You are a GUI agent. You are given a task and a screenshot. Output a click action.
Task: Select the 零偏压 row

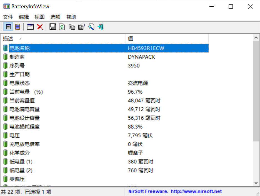(x=106, y=179)
